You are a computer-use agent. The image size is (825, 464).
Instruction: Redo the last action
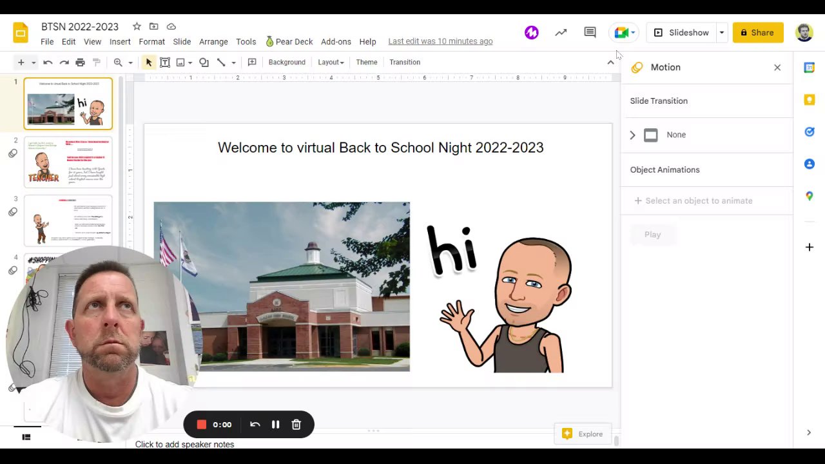click(x=64, y=62)
